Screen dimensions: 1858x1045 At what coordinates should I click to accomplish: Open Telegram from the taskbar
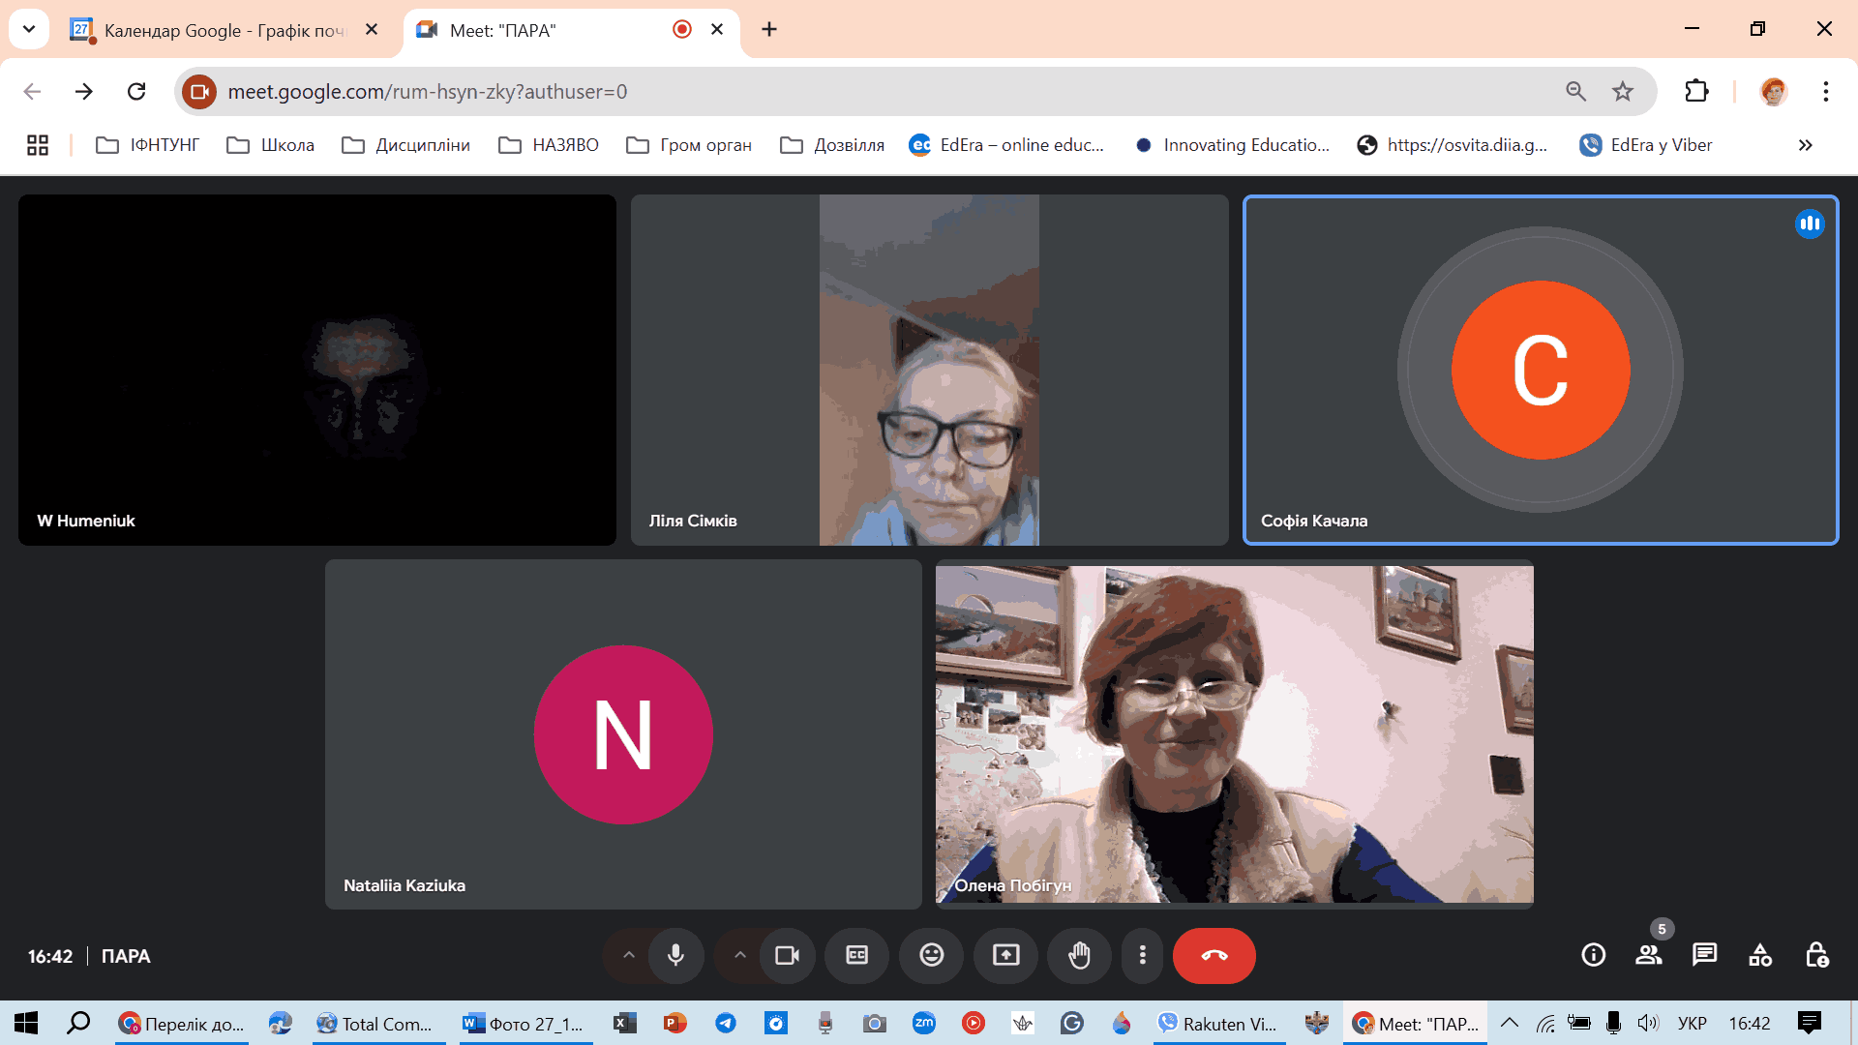725,1024
